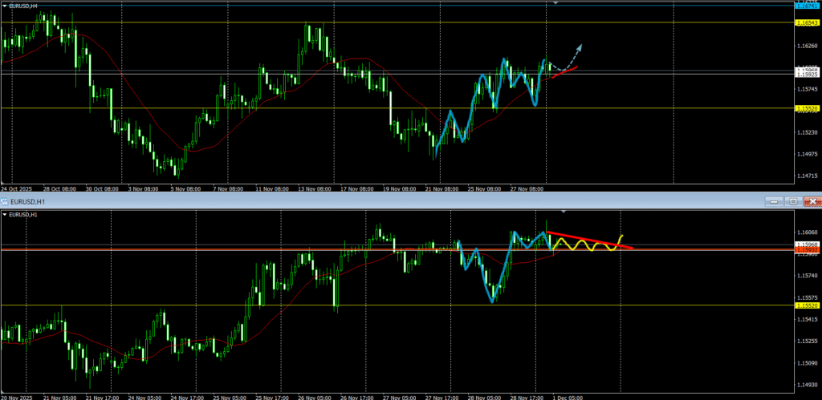This screenshot has height=400, width=822.
Task: Click the 1.15520 yellow price label on H4 axis
Action: click(807, 108)
